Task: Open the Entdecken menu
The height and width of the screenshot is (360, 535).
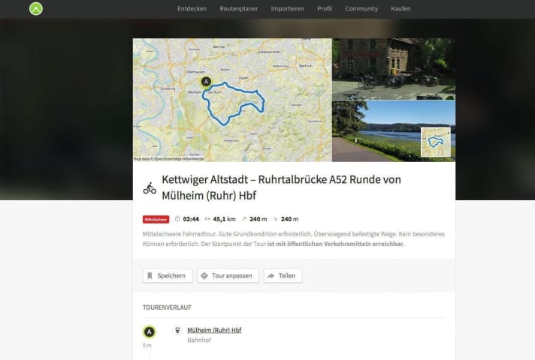Action: click(192, 9)
